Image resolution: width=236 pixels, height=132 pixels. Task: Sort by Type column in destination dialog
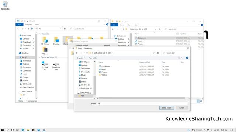click(x=163, y=62)
